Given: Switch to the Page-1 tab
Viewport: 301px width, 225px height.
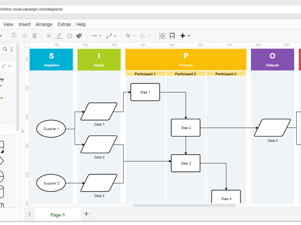Looking at the screenshot, I should 57,215.
